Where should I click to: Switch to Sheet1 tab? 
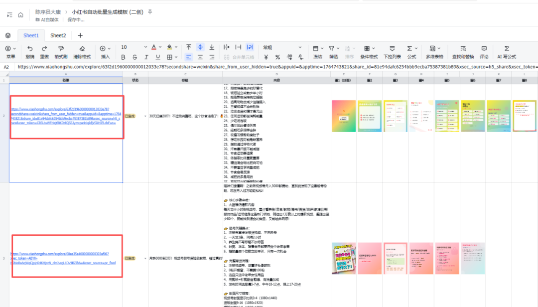click(31, 35)
